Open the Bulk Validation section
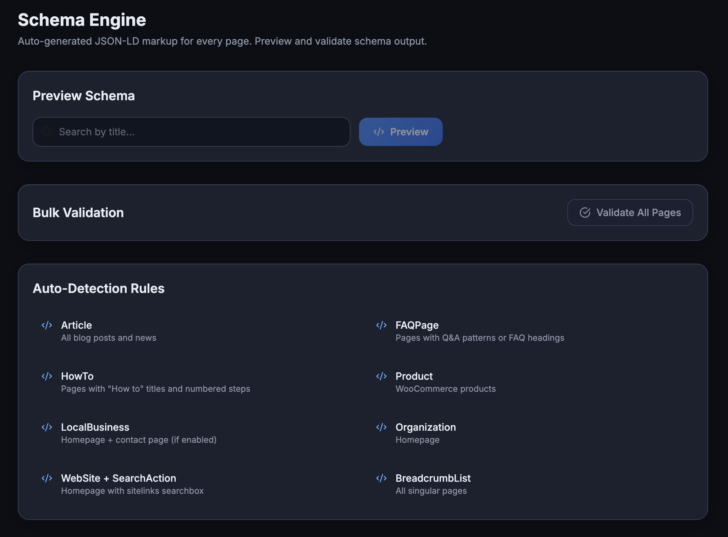 click(x=78, y=213)
